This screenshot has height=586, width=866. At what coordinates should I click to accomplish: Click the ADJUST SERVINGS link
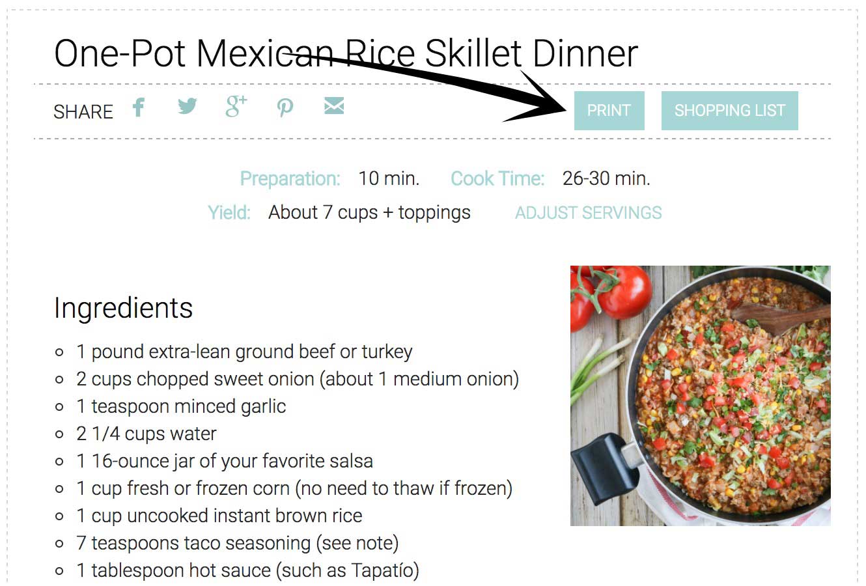588,213
